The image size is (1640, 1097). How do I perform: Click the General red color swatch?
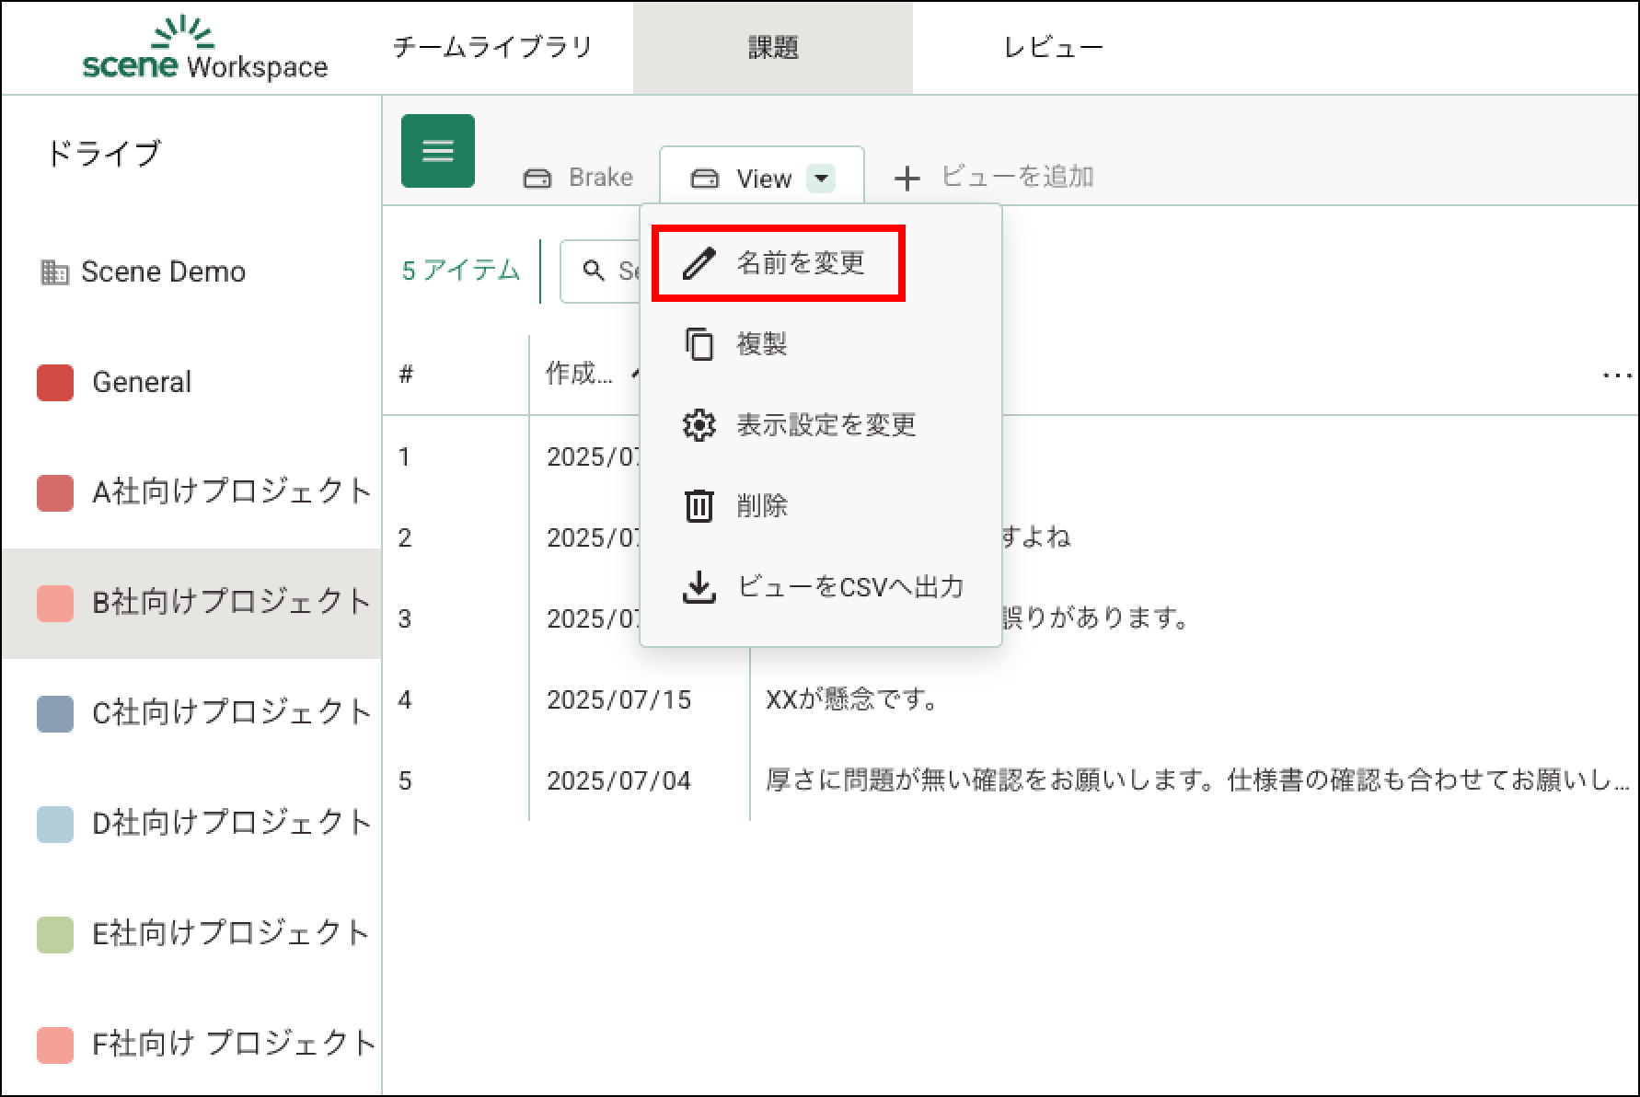coord(55,383)
